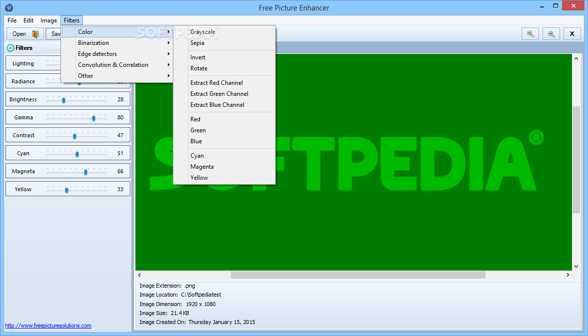Click the round Filters panel icon
This screenshot has height=336, width=588.
coord(10,48)
